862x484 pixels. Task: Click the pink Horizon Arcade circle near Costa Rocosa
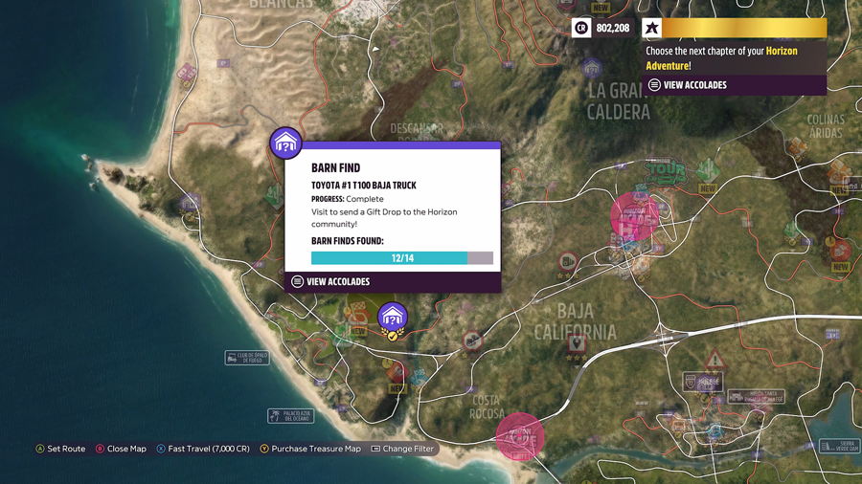pos(520,437)
